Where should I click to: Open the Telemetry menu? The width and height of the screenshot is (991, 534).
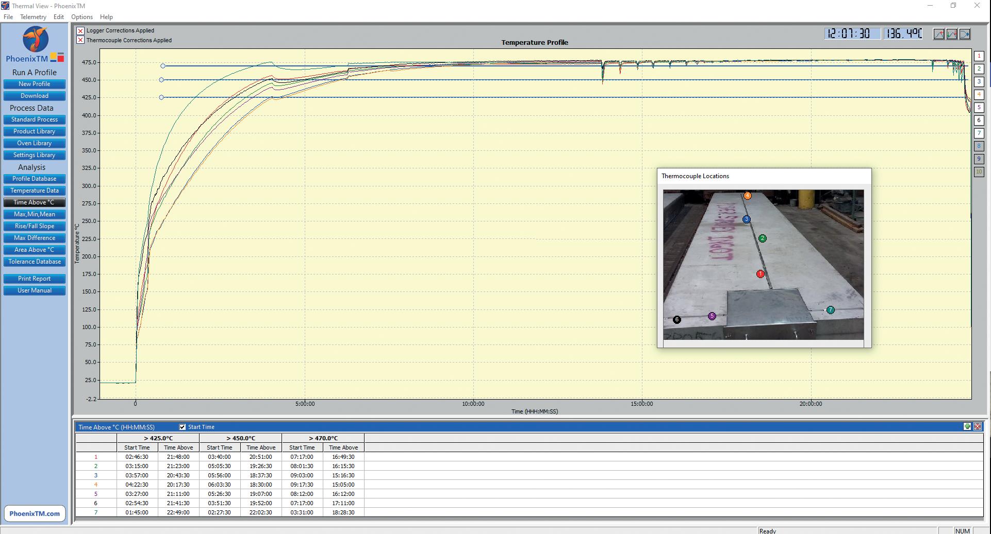click(x=33, y=17)
